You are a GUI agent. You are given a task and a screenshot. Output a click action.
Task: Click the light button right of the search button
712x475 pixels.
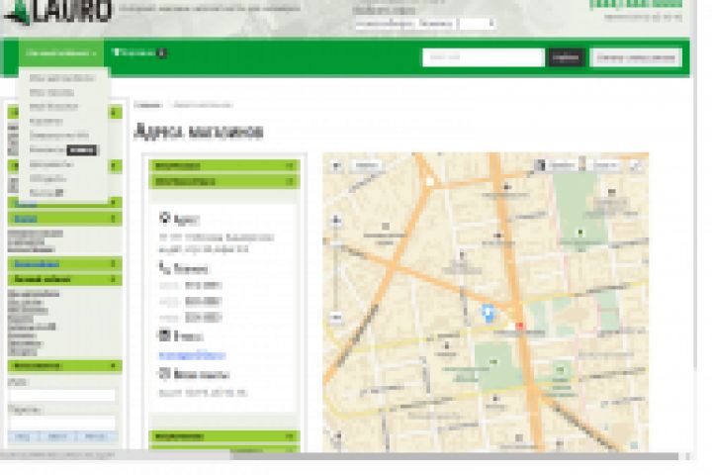pyautogui.click(x=636, y=57)
